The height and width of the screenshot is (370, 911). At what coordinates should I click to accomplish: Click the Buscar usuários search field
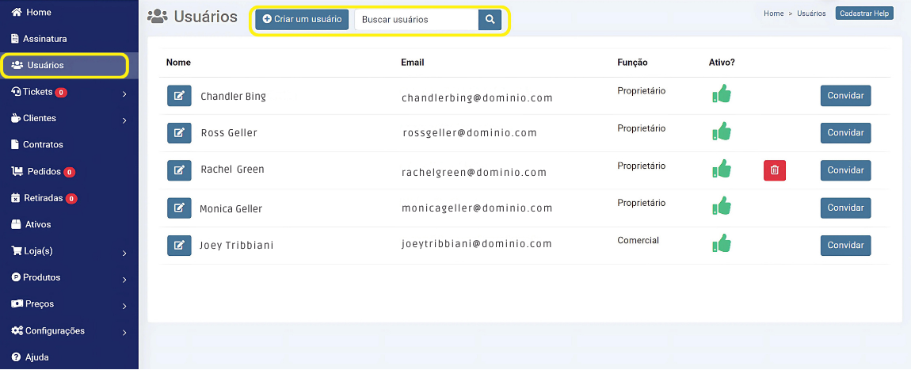[416, 20]
